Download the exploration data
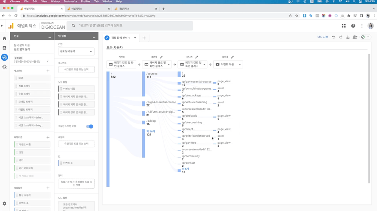 [x=348, y=37]
